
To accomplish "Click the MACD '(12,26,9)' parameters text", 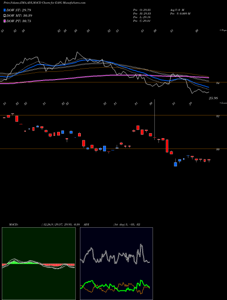I will click(x=48, y=225).
